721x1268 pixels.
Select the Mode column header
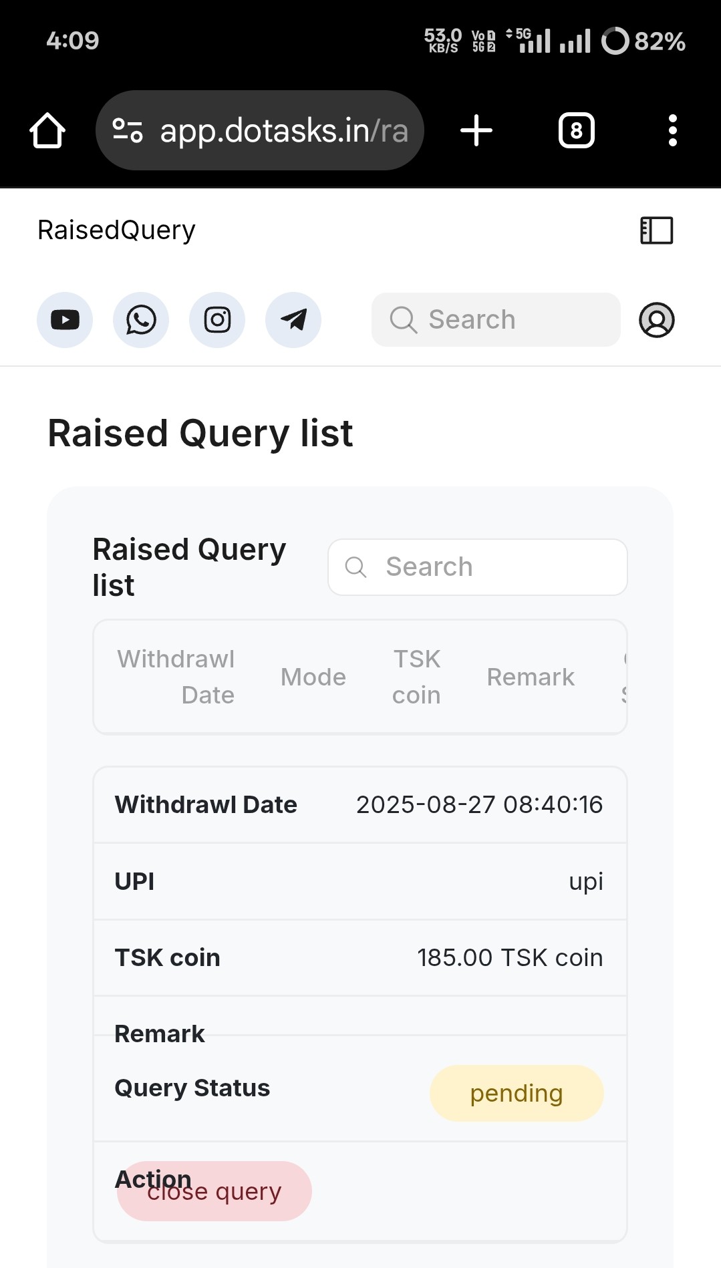313,677
